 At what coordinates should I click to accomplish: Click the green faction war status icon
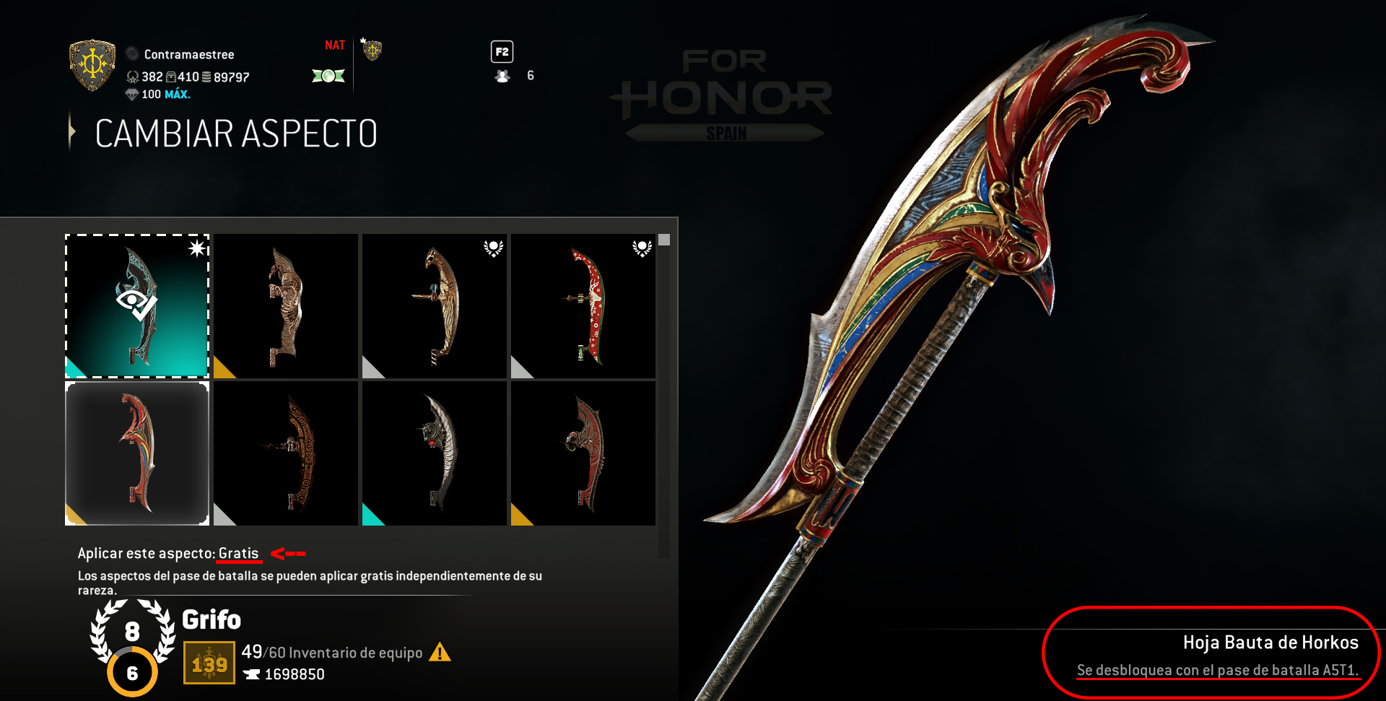tap(328, 76)
